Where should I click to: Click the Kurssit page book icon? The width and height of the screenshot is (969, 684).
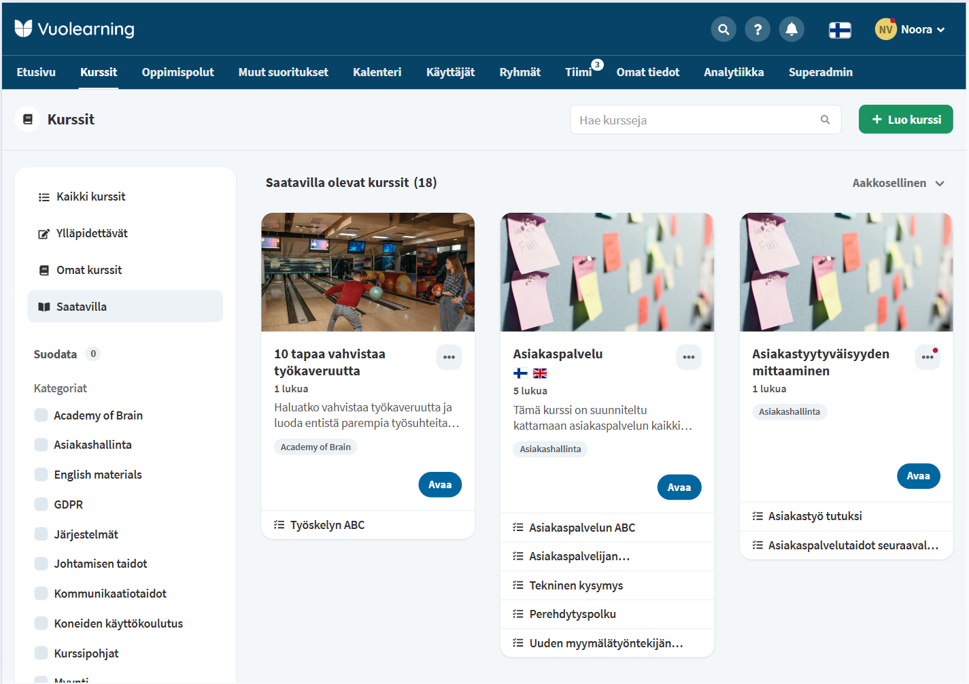click(28, 119)
